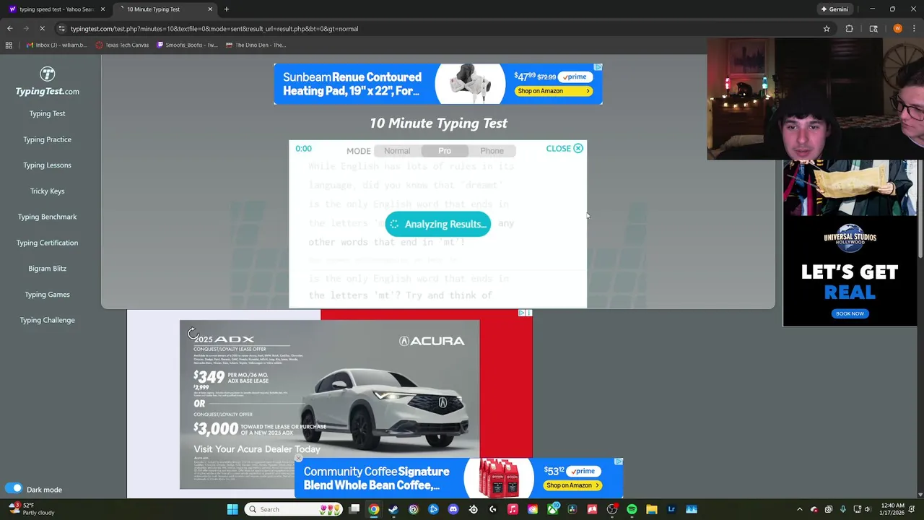Open the Gemini button
The height and width of the screenshot is (520, 924).
point(834,9)
